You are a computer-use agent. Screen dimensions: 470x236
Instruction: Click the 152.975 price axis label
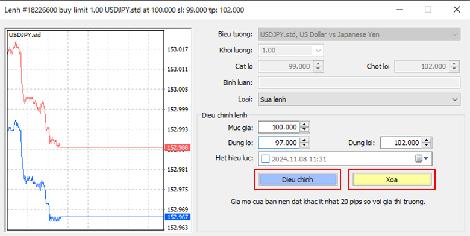coord(178,190)
